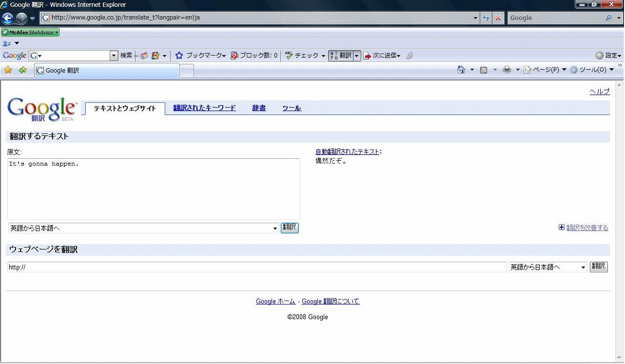625x364 pixels.
Task: Click the red Stop loading icon
Action: point(498,18)
